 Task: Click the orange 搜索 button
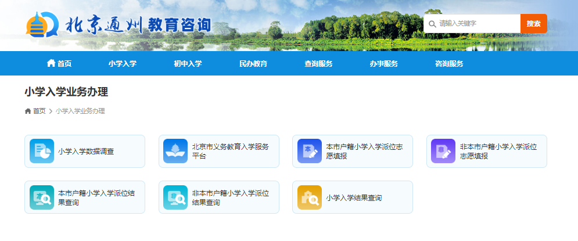click(534, 24)
